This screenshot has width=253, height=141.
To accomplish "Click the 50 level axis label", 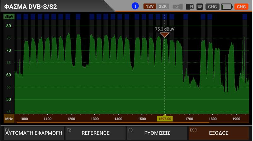I will pos(9,99).
